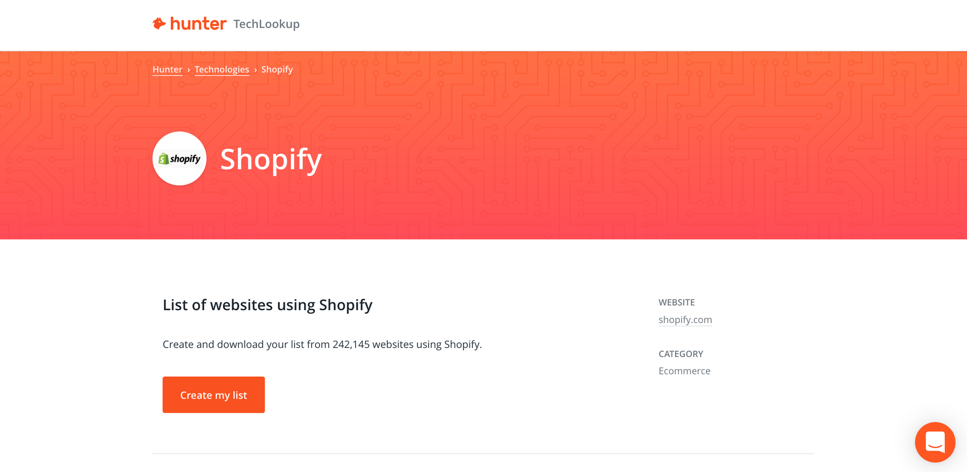This screenshot has width=967, height=472.
Task: Select the Shopify breadcrumb item
Action: [277, 70]
